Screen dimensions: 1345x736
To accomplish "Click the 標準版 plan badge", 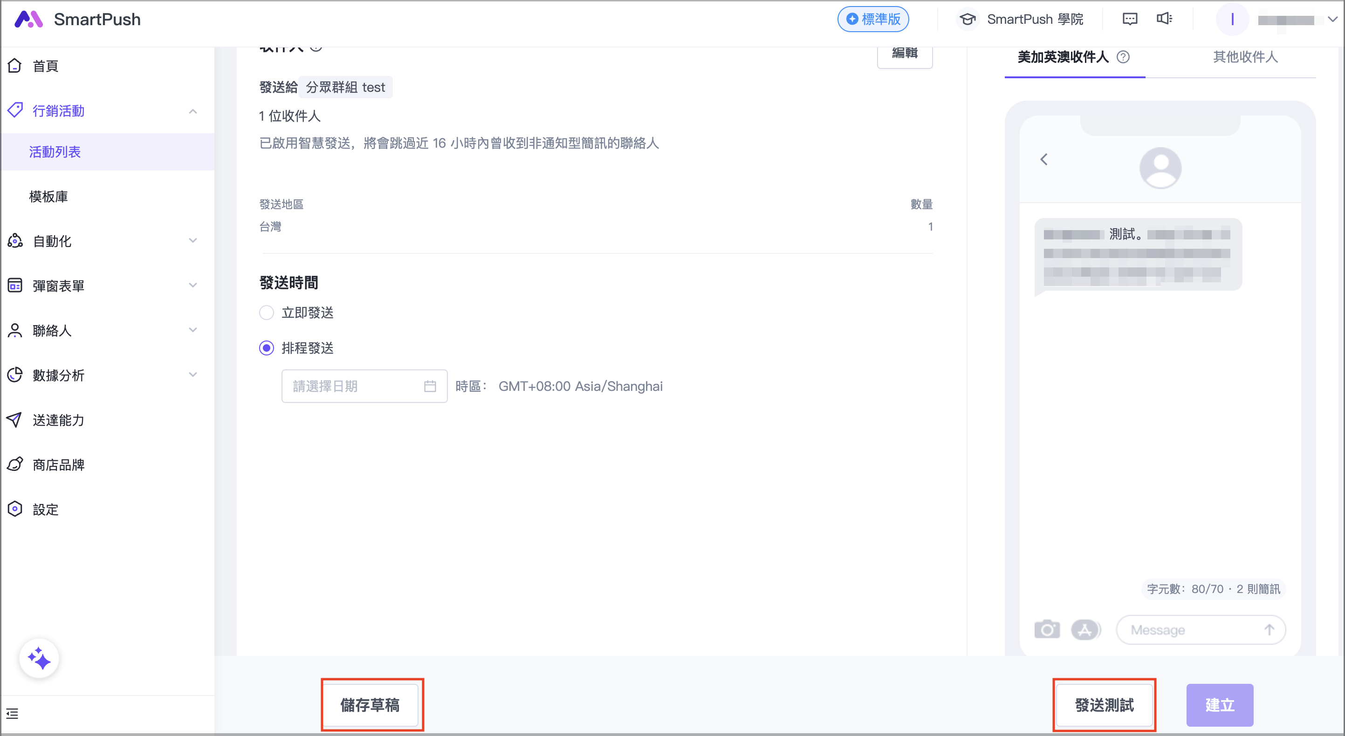I will point(873,19).
